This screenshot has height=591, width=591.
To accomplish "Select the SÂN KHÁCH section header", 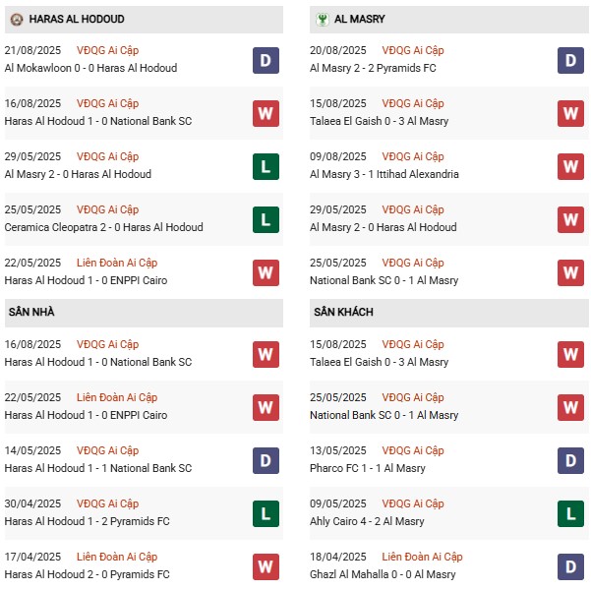I will pyautogui.click(x=345, y=312).
